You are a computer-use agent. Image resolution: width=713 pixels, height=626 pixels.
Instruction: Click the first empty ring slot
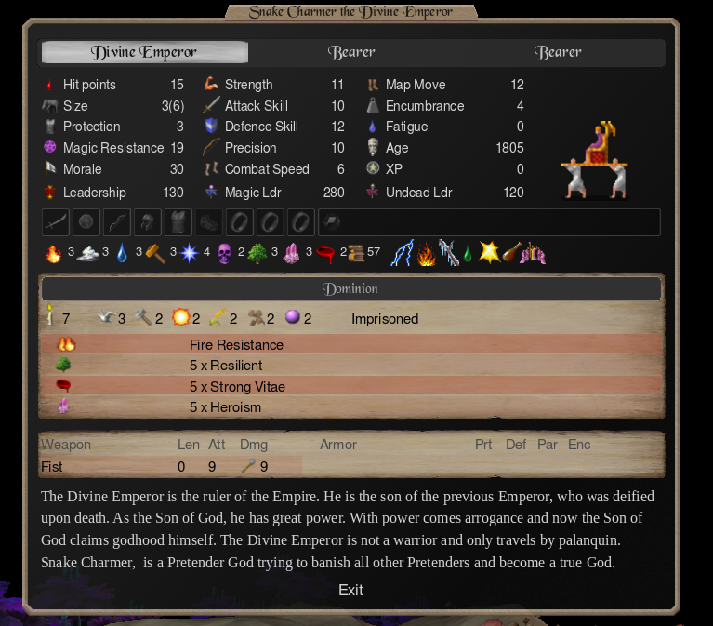239,222
